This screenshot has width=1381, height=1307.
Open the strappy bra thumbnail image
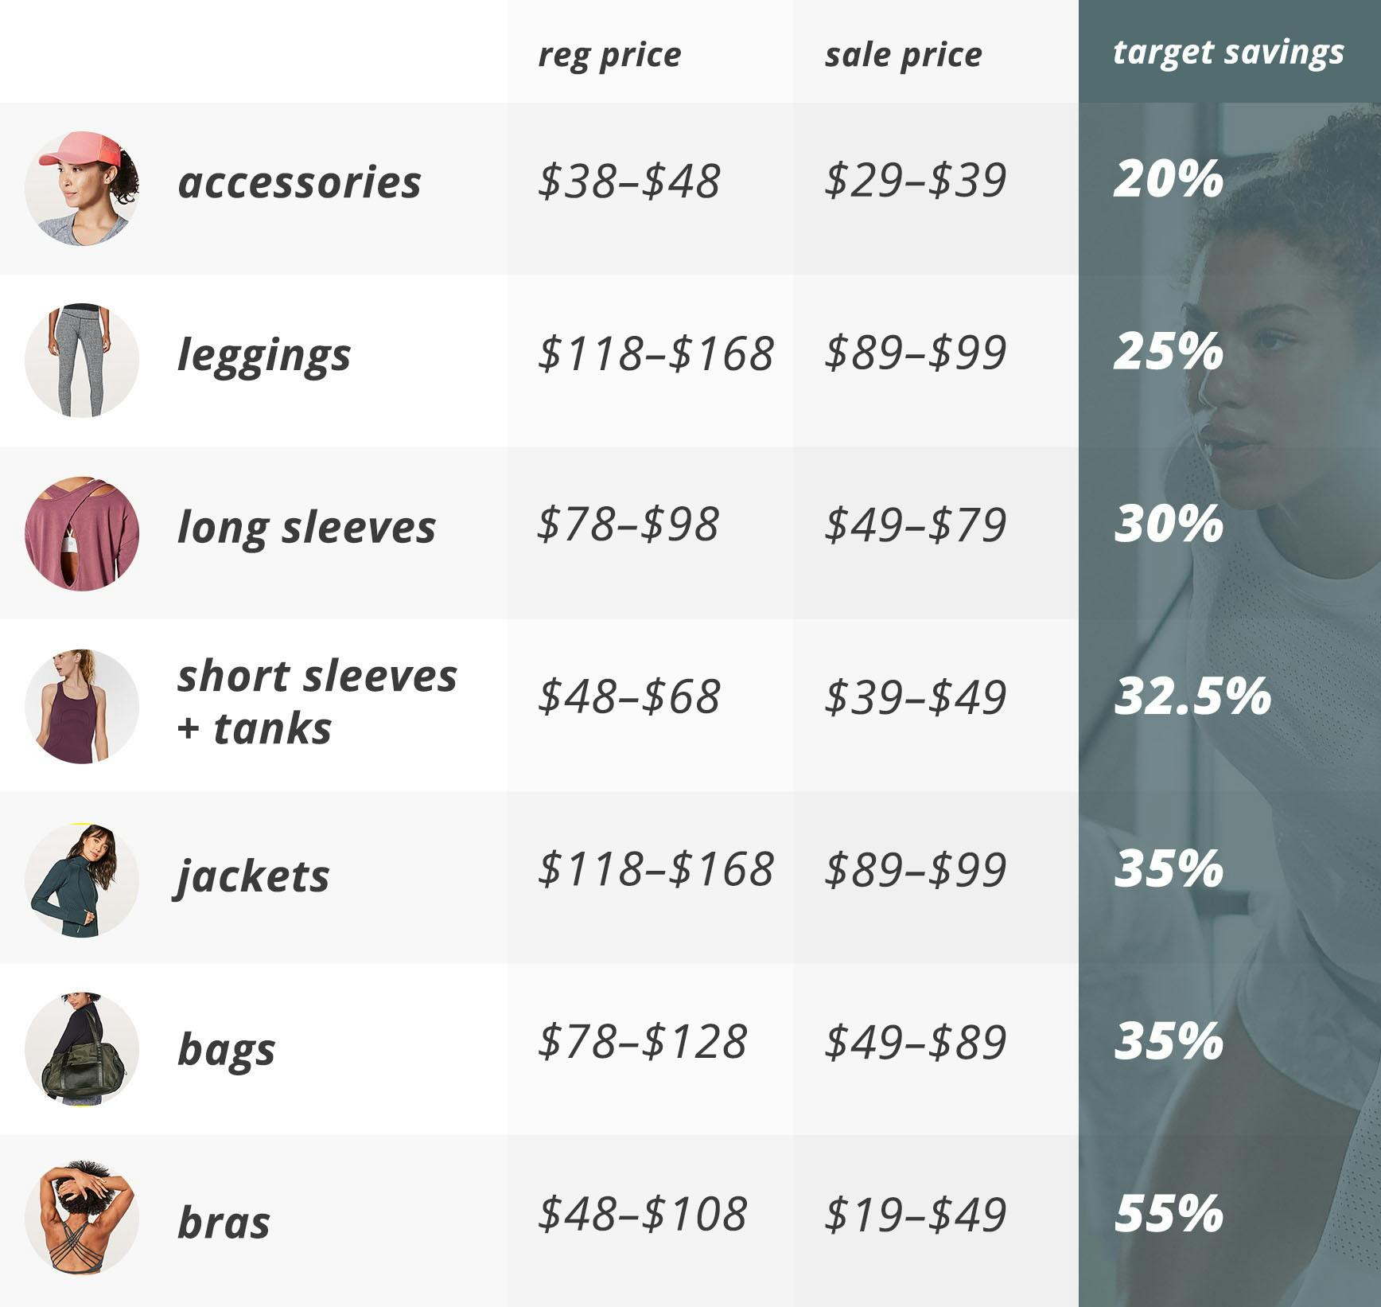[82, 1218]
